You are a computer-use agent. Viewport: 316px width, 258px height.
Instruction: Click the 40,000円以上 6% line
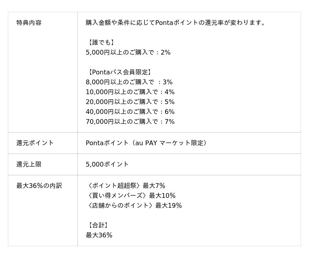(x=130, y=112)
